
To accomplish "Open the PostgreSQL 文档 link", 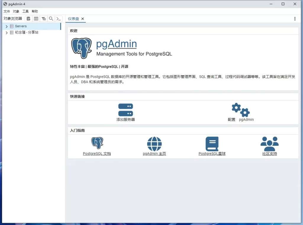I will (x=97, y=154).
